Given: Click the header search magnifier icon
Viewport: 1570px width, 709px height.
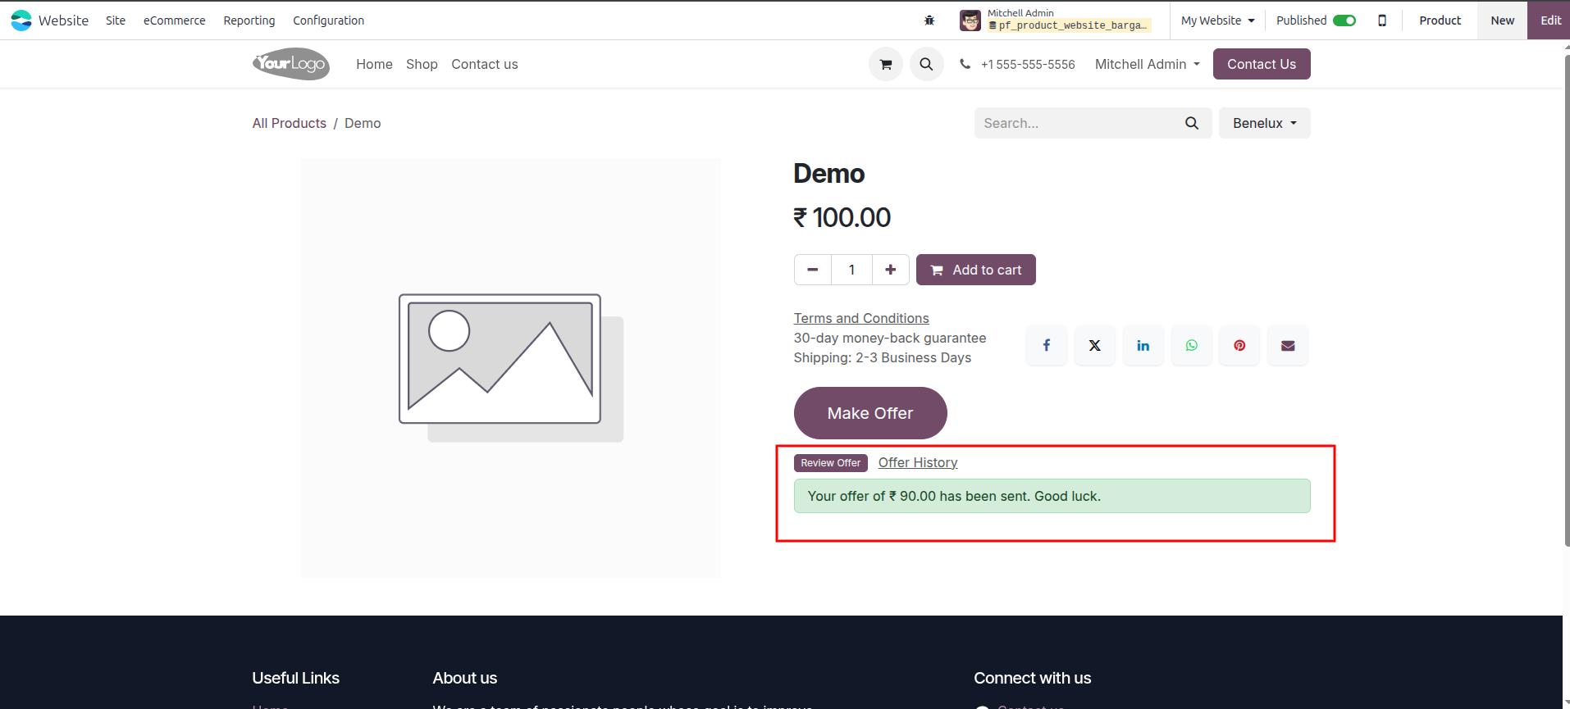Looking at the screenshot, I should tap(926, 64).
